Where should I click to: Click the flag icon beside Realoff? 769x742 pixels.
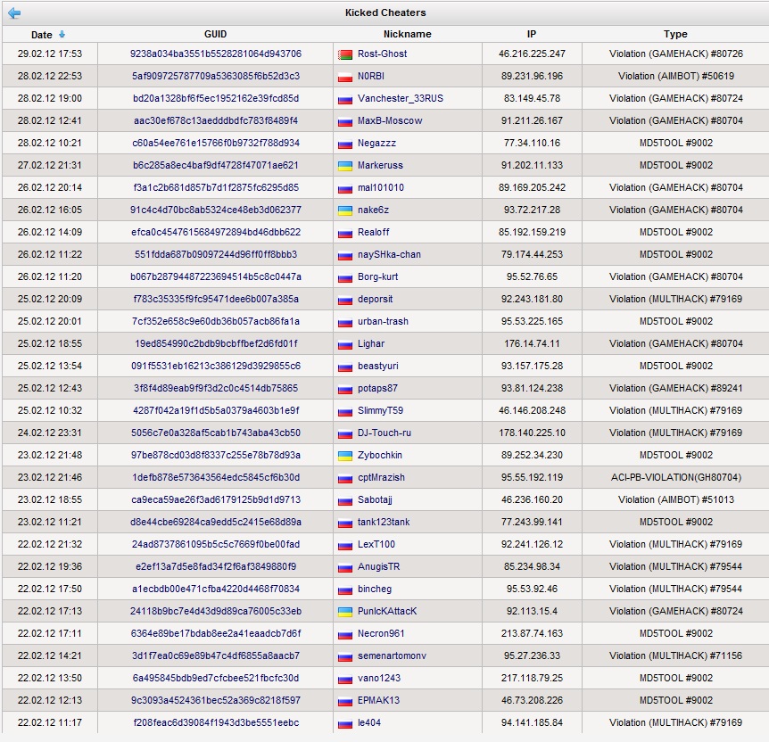345,234
